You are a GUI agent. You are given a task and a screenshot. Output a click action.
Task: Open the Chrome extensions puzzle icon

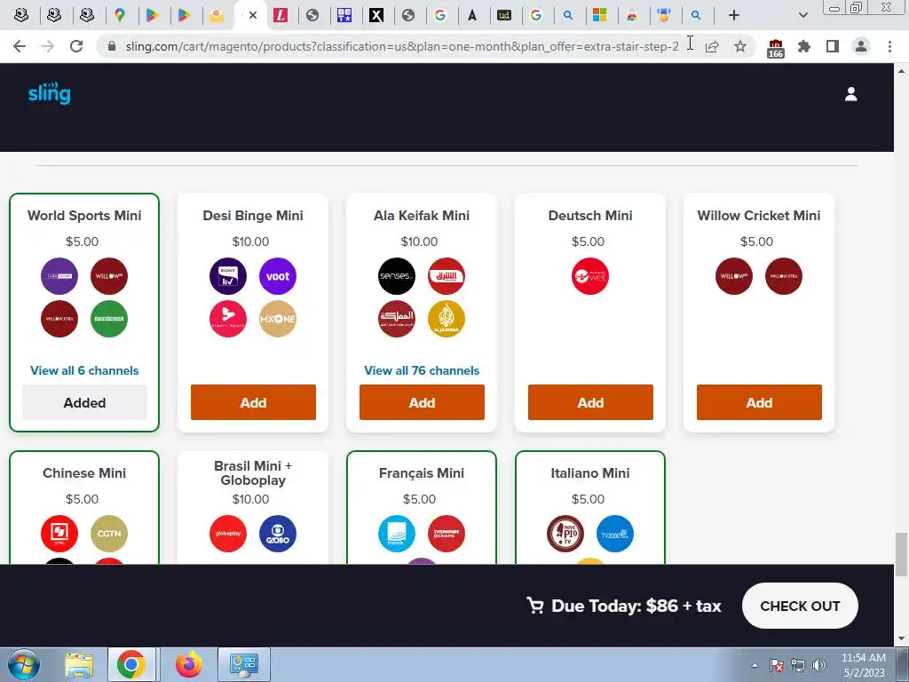pos(804,46)
